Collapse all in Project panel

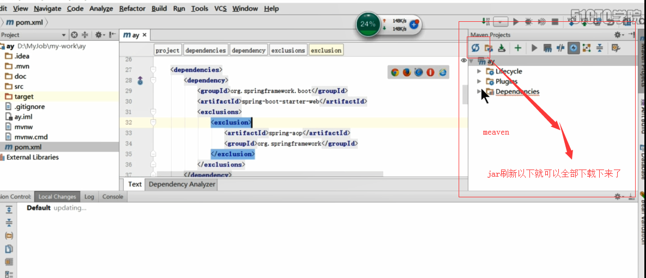pyautogui.click(x=86, y=35)
